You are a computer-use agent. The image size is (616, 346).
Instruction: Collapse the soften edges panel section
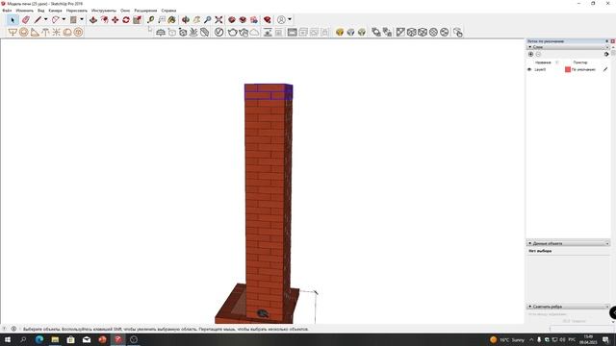pos(530,307)
